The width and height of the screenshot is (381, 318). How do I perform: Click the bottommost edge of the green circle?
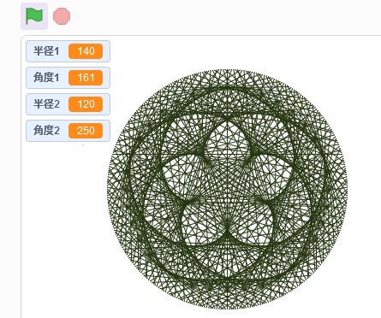pyautogui.click(x=227, y=309)
